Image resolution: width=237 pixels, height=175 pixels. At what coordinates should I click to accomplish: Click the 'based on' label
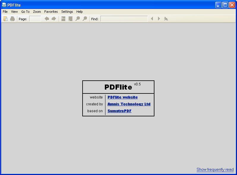(x=95, y=111)
